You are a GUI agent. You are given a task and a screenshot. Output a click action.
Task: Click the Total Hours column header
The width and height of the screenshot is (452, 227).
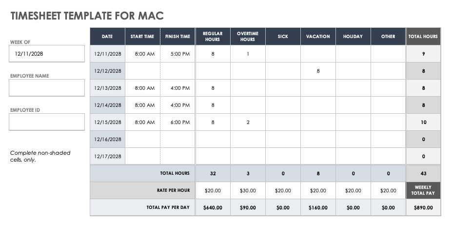pos(423,37)
